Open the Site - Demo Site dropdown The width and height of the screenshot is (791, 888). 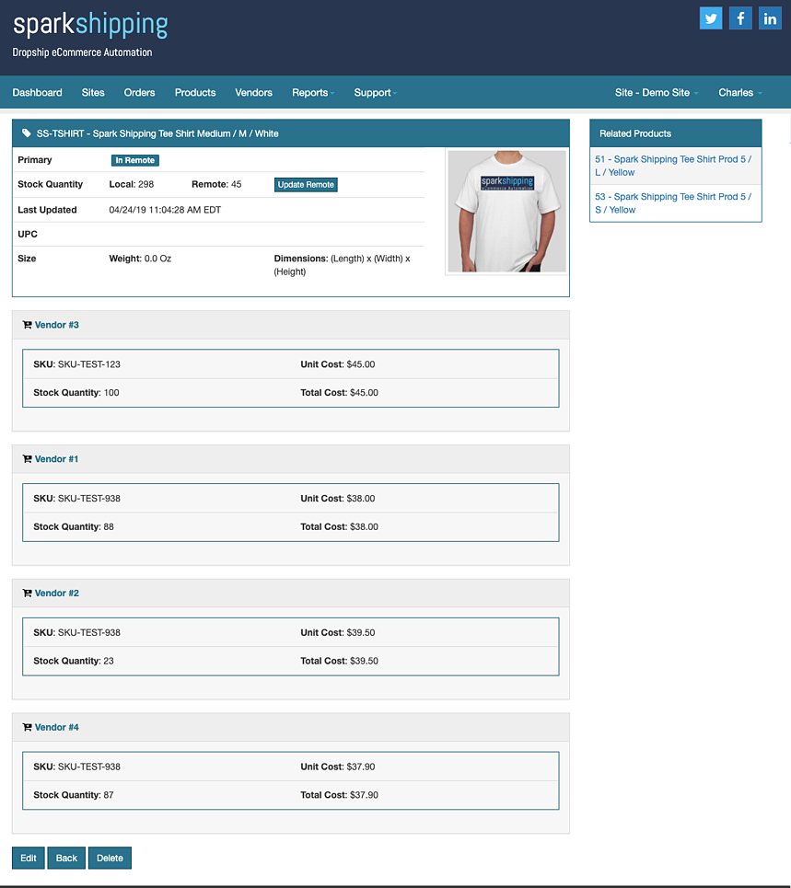(x=656, y=93)
